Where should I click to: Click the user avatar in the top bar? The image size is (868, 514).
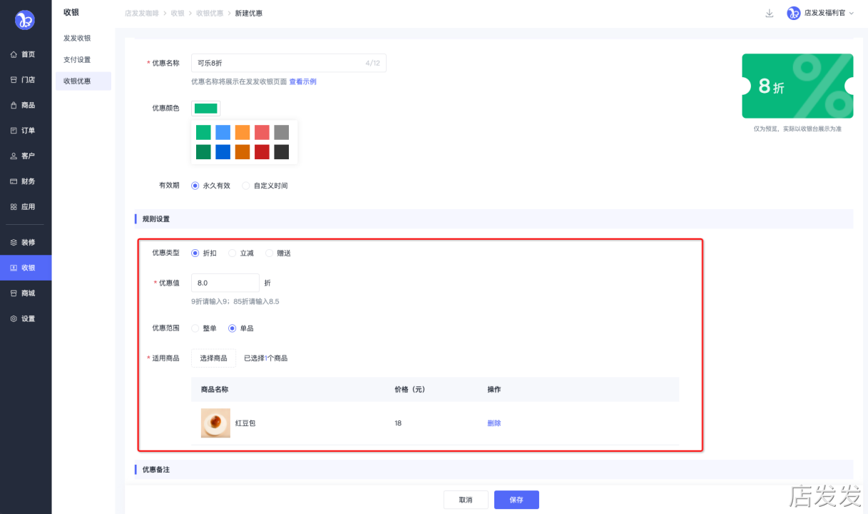(793, 13)
